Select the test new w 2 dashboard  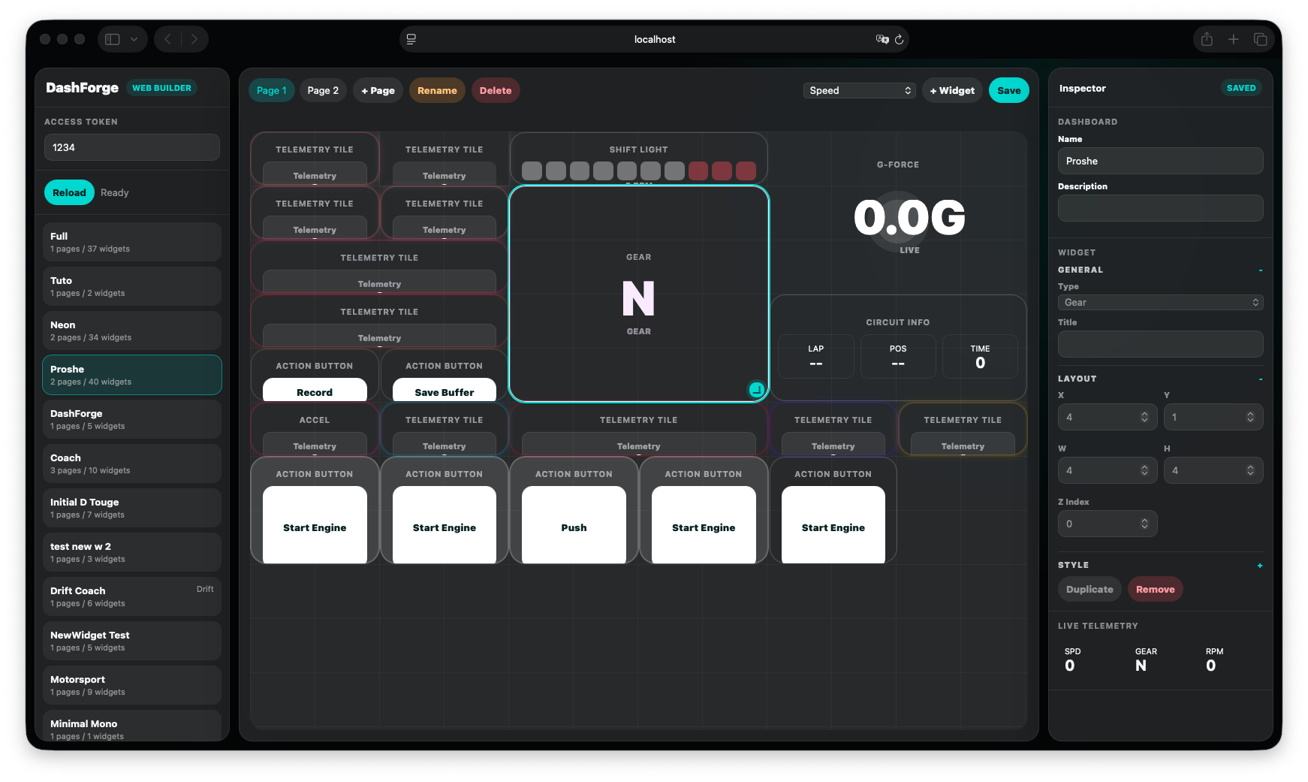(x=132, y=552)
